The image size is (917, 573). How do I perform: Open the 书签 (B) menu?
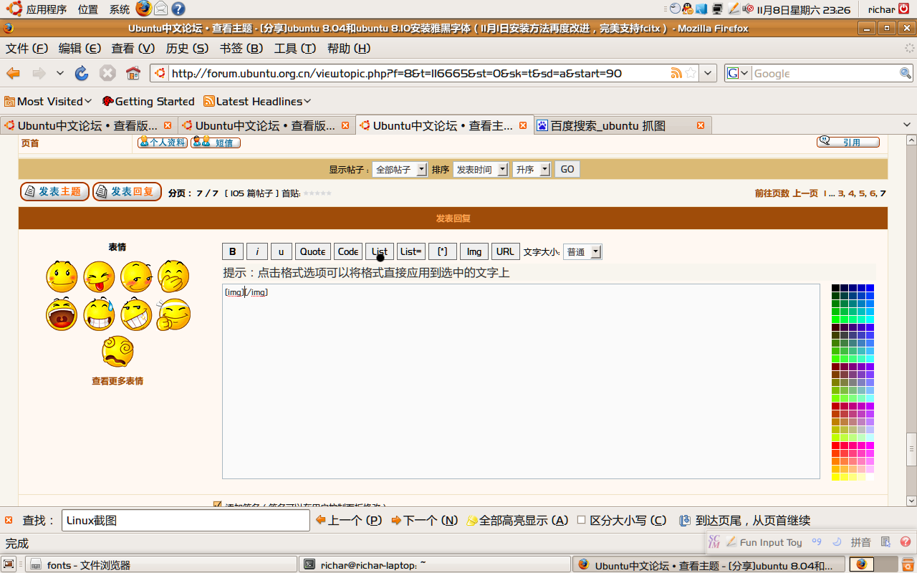coord(241,48)
